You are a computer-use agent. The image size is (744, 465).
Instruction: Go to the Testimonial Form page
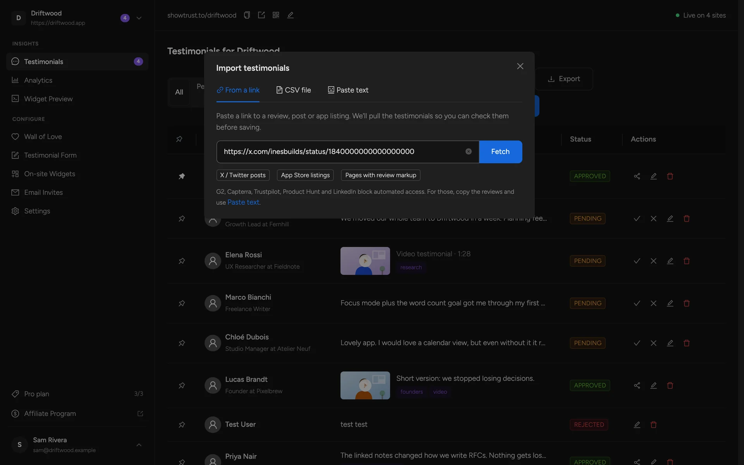[x=77, y=155]
